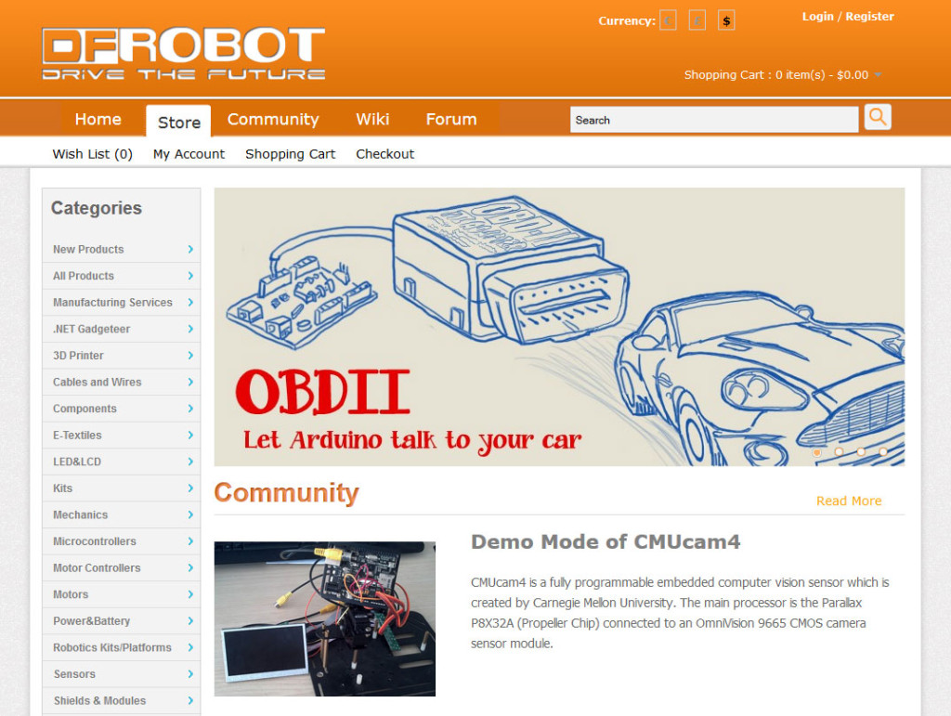Click the Search input field

click(x=714, y=120)
